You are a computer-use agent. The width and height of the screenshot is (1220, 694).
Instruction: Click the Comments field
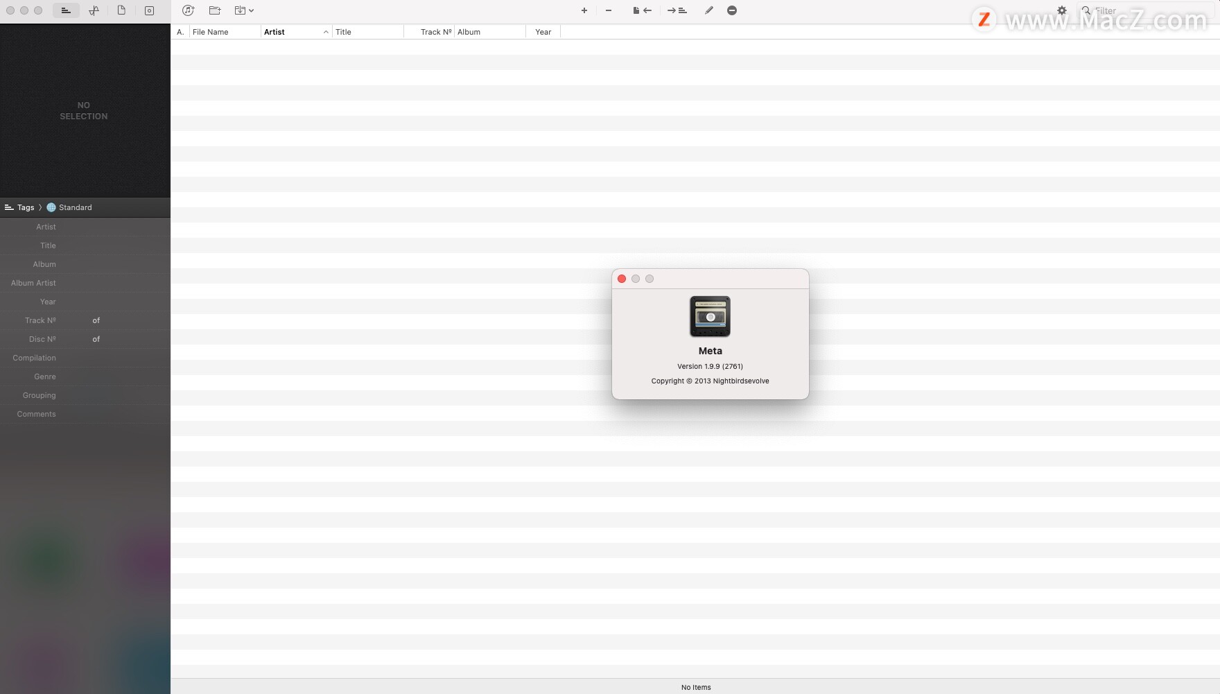point(85,414)
